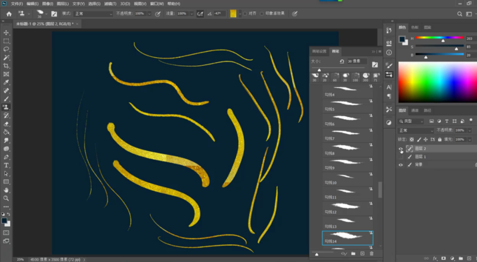The image size is (477, 262).
Task: Select the Crop tool
Action: click(6, 66)
